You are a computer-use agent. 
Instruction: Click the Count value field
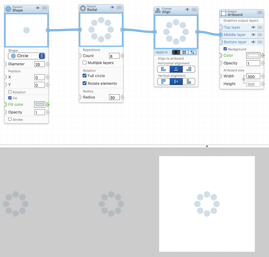point(114,56)
